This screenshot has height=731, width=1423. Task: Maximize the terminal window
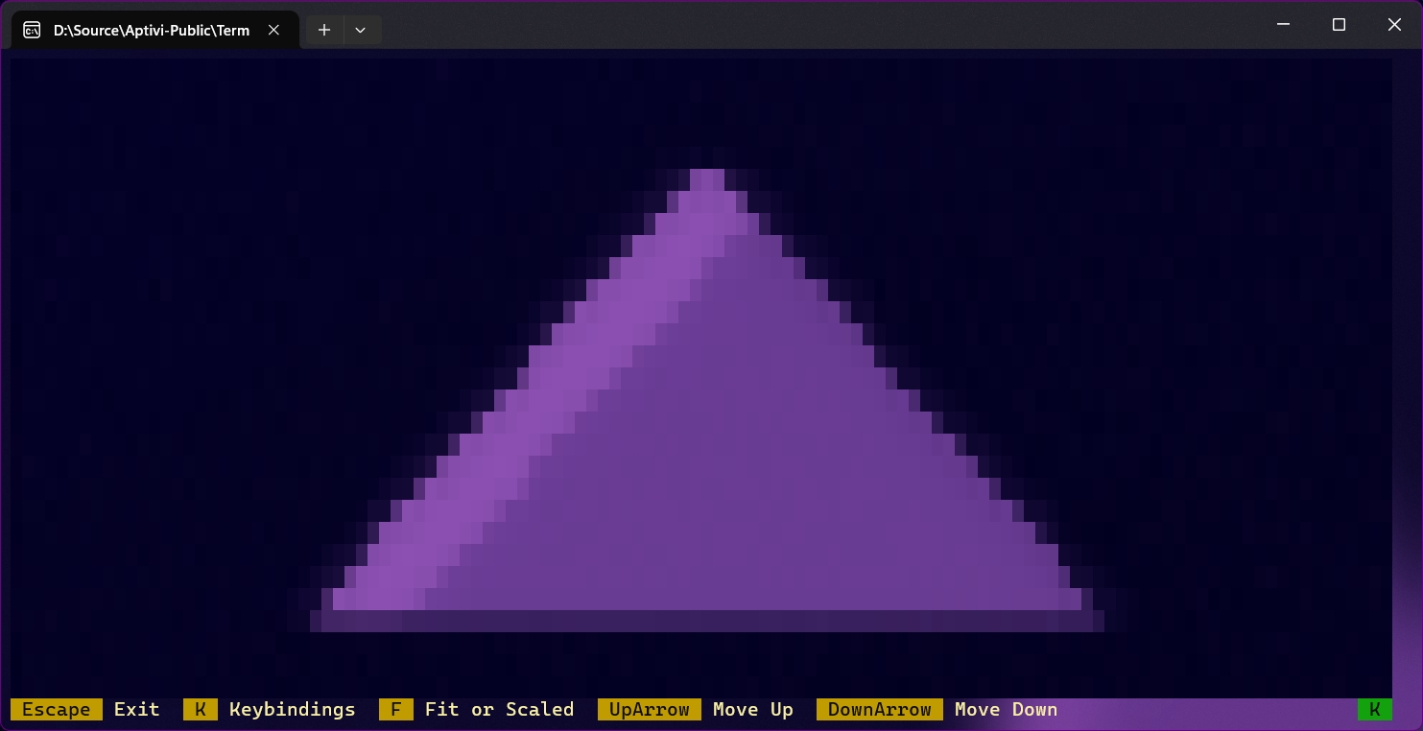pos(1339,25)
